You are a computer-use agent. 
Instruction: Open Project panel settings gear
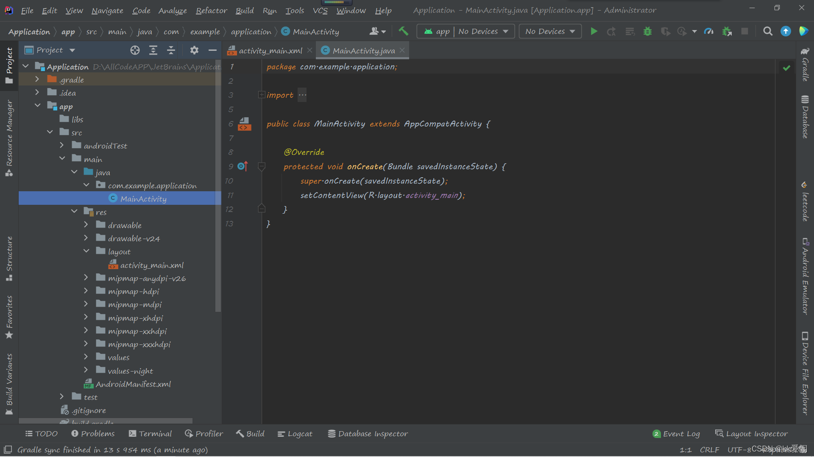(194, 50)
